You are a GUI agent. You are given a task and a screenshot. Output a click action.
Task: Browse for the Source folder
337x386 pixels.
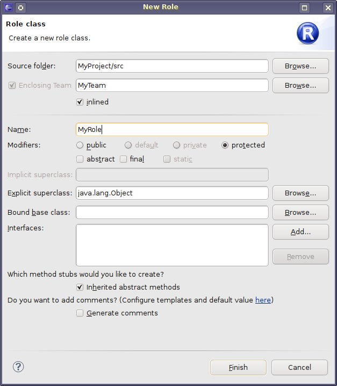(300, 66)
